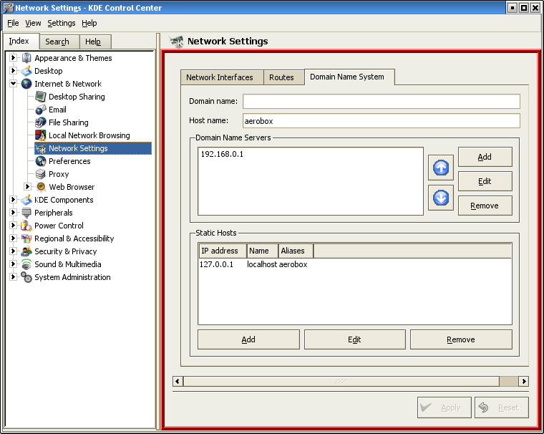Click the Appearance & Themes icon
Viewport: 544px width, 434px height.
click(x=26, y=58)
